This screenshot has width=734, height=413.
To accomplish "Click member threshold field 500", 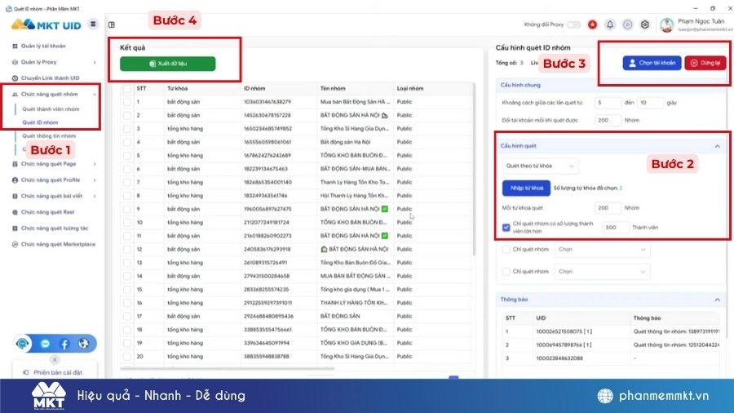I will tap(615, 228).
